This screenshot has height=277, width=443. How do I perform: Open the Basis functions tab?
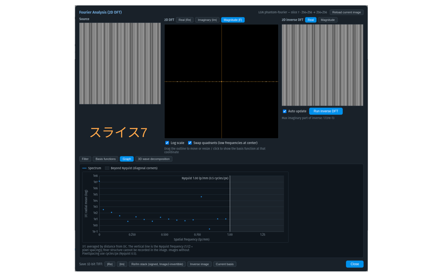point(106,159)
